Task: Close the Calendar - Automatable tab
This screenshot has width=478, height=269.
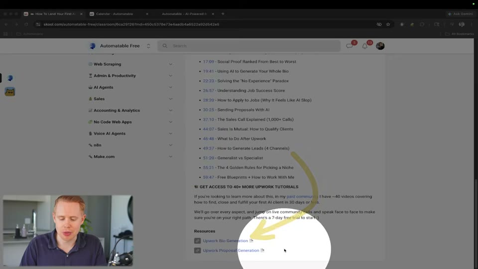Action: point(147,14)
